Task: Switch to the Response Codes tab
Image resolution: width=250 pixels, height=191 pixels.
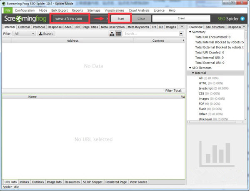Action: pyautogui.click(x=60, y=27)
